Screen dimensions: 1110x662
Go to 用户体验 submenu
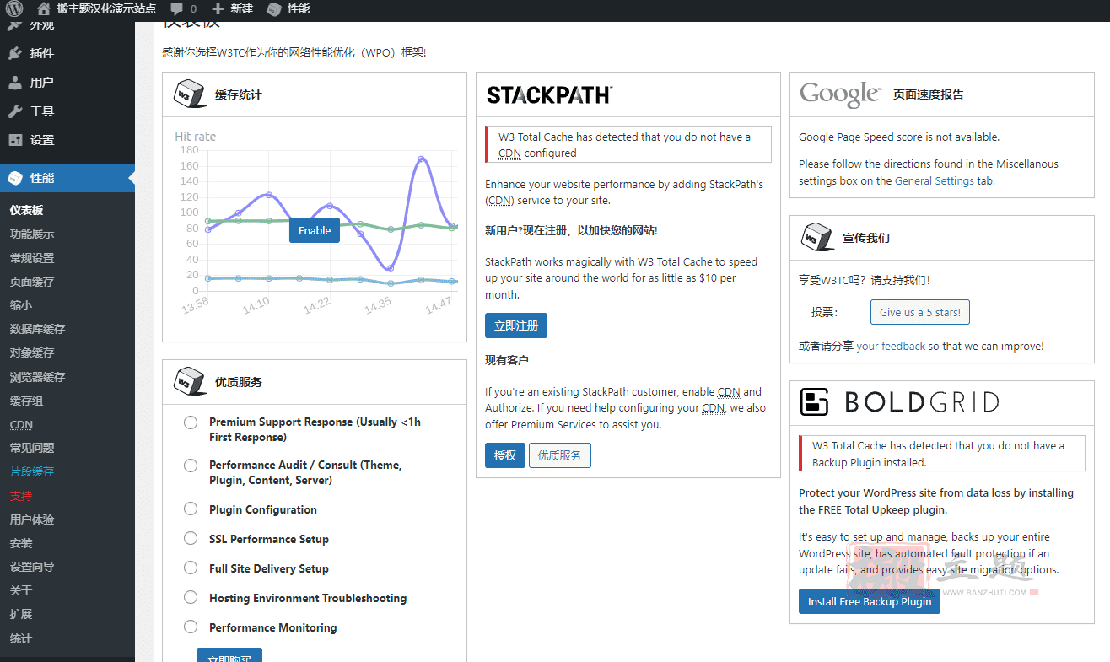[x=32, y=519]
